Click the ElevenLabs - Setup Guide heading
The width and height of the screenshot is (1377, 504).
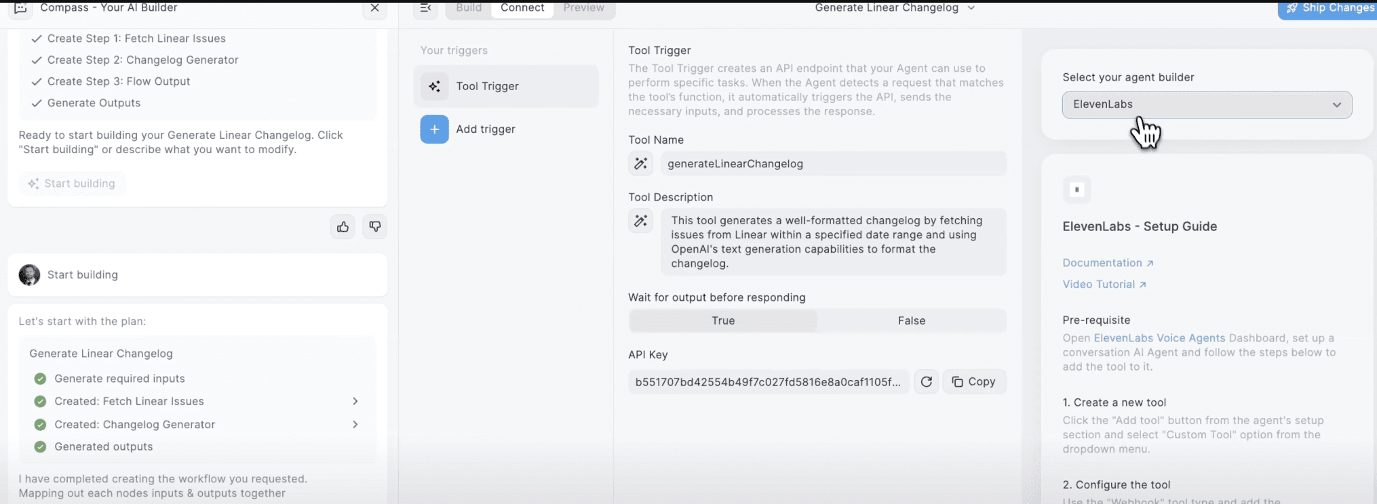[1140, 227]
